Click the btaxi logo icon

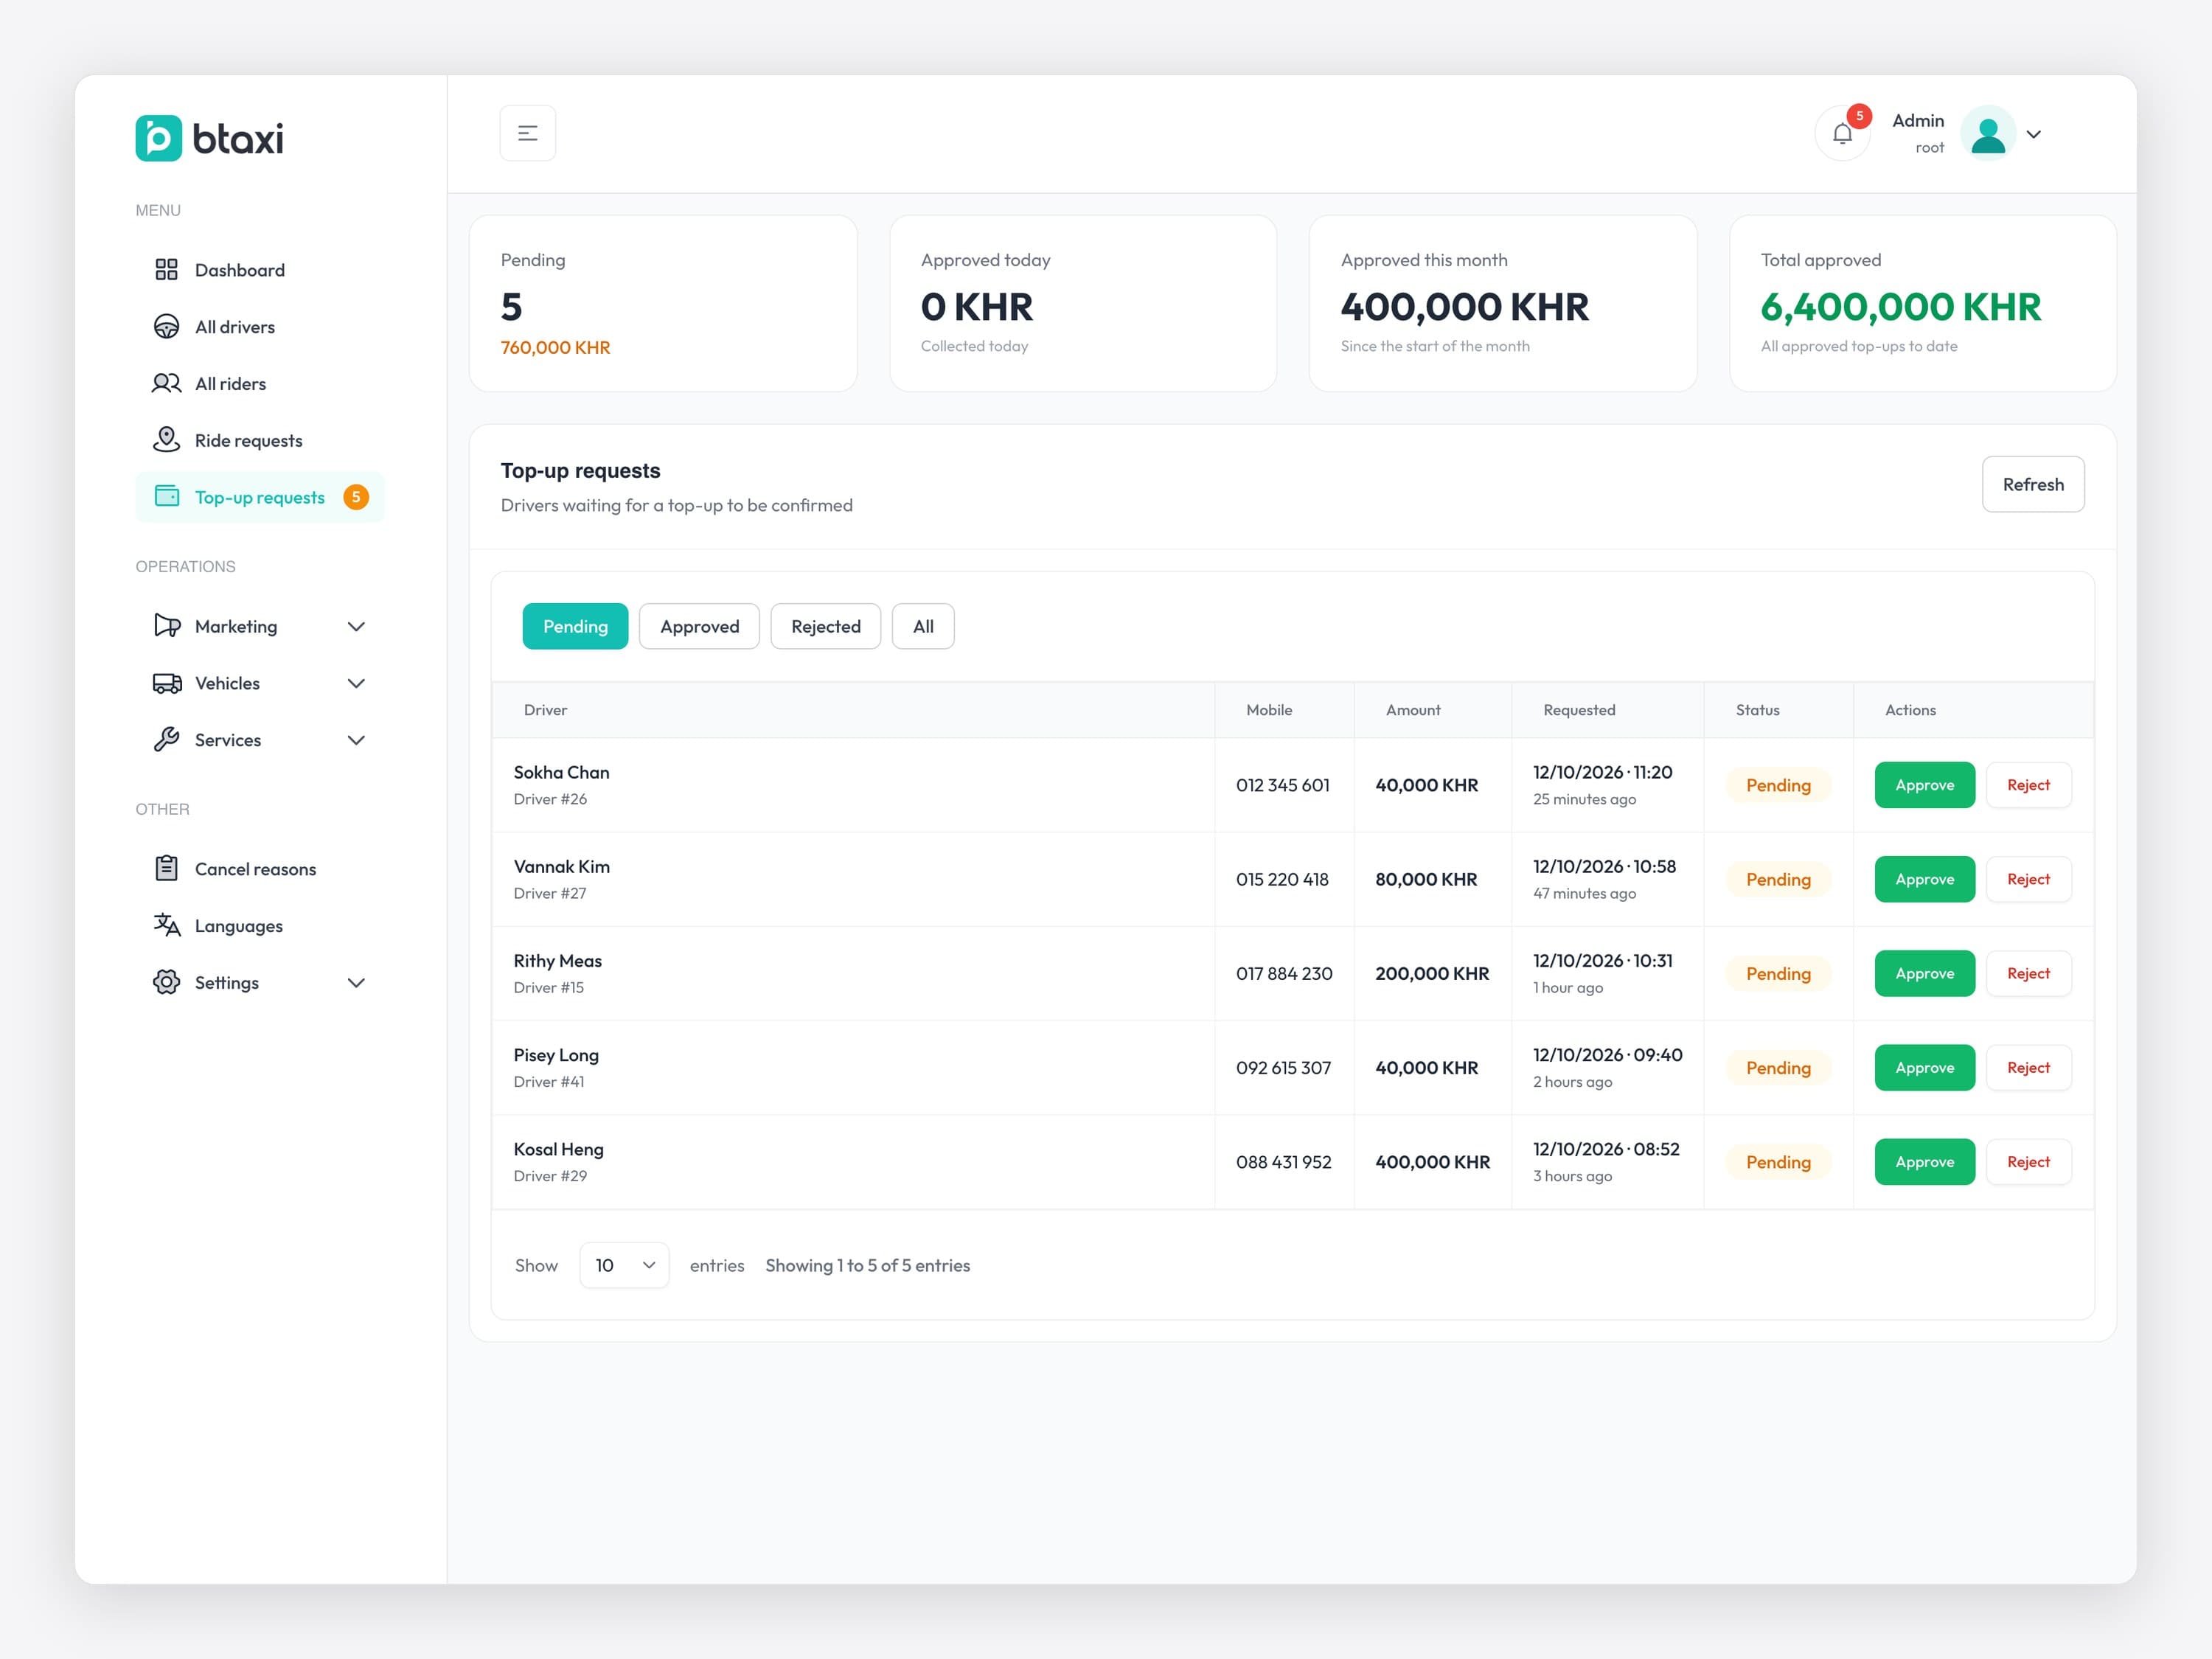[x=159, y=138]
